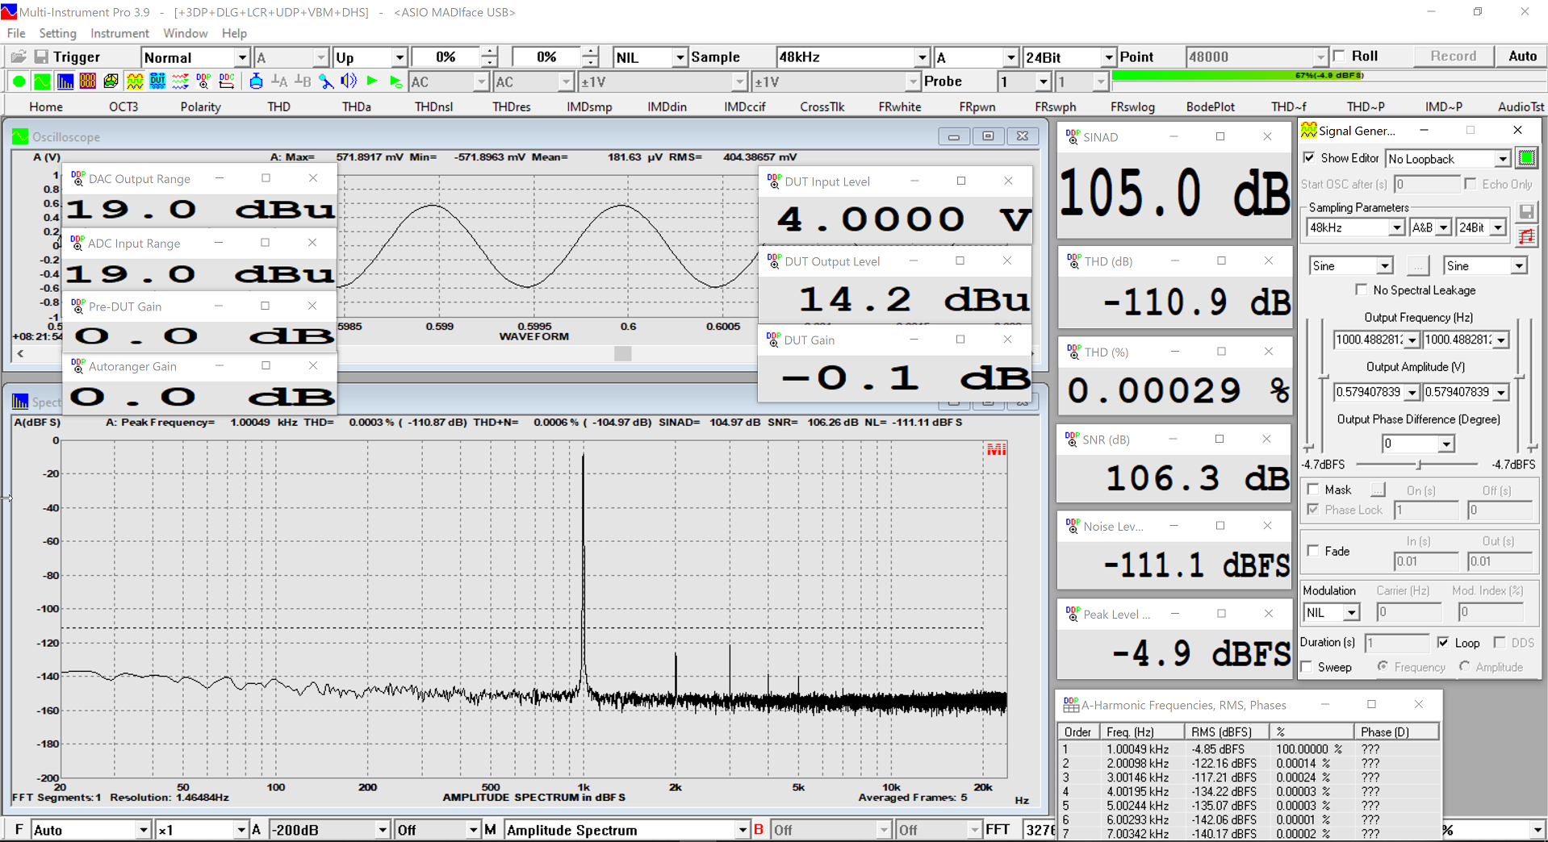Click the Signal Generator save disk icon
Viewport: 1548px width, 842px height.
coord(1526,212)
